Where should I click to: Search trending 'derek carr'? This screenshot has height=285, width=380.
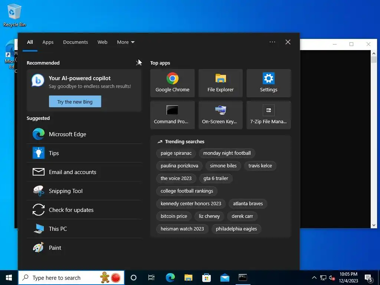(x=242, y=216)
